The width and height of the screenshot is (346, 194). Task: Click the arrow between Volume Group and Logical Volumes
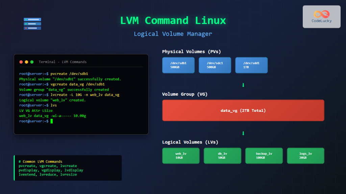coord(243,133)
